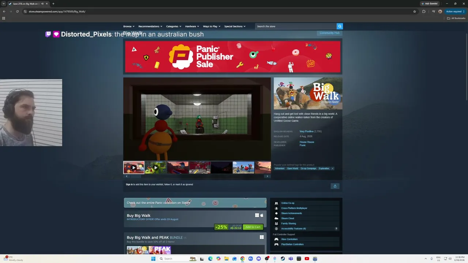468x263 pixels.
Task: Click the taskbar volume speaker icon
Action: 450,259
